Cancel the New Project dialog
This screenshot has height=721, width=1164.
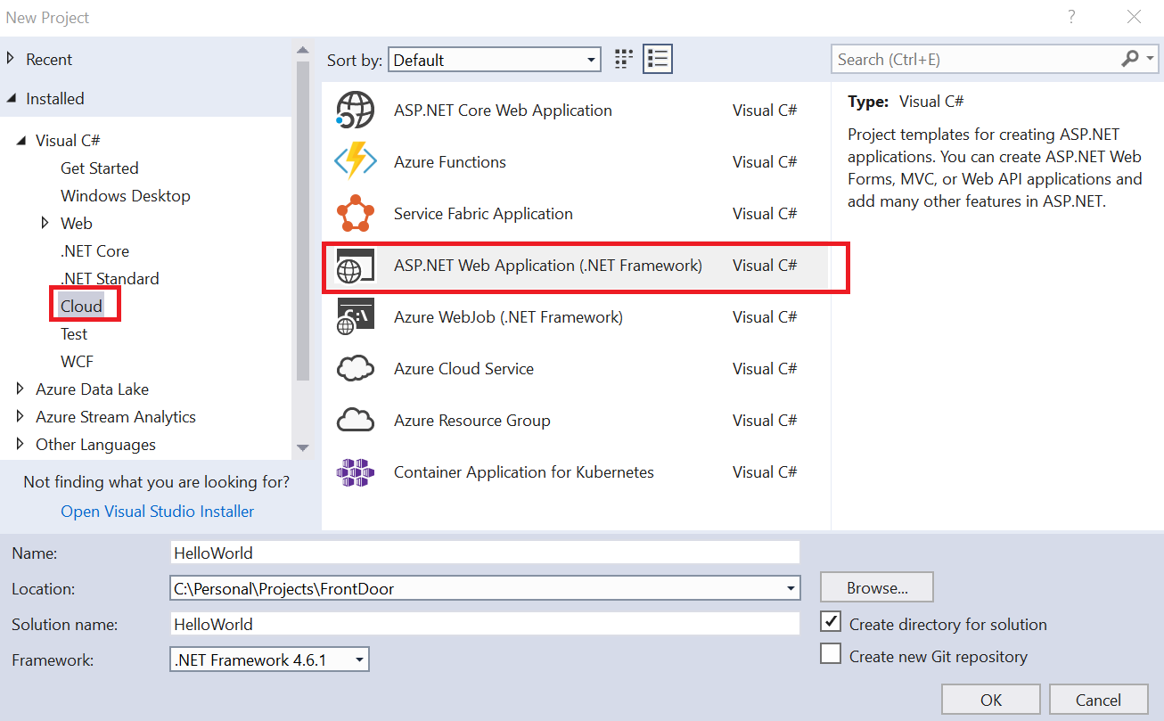[x=1098, y=700]
